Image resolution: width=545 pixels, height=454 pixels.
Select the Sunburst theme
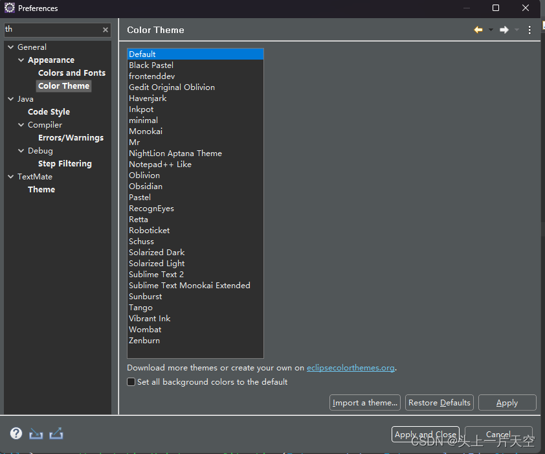[x=195, y=297]
